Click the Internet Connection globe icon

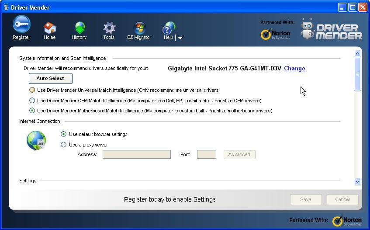(x=36, y=140)
